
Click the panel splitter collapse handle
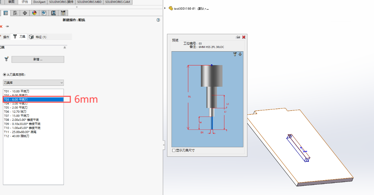pyautogui.click(x=164, y=145)
